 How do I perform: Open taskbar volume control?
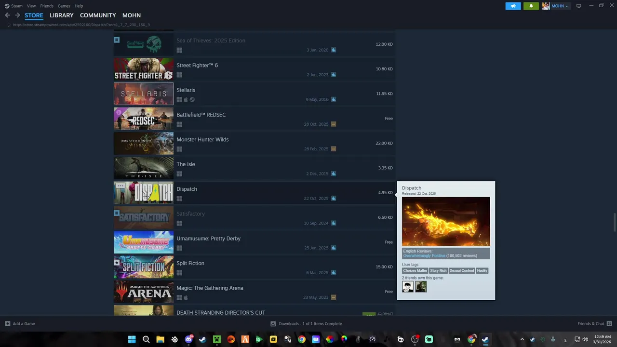click(585, 339)
